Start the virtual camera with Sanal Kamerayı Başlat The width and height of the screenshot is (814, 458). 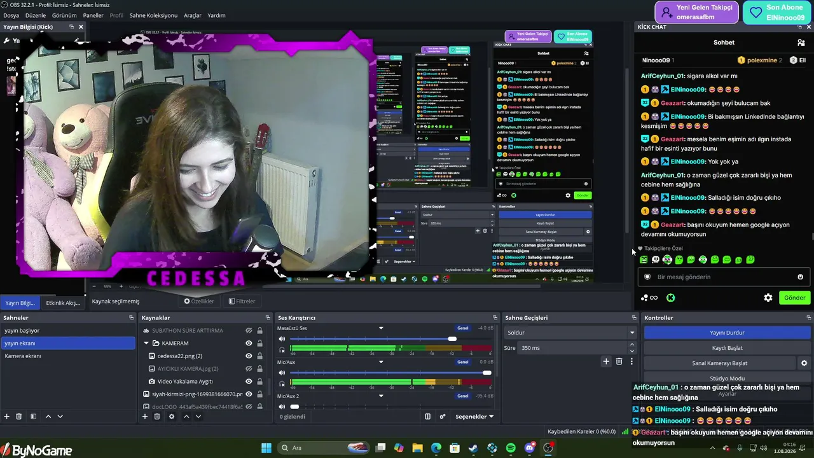click(x=719, y=363)
